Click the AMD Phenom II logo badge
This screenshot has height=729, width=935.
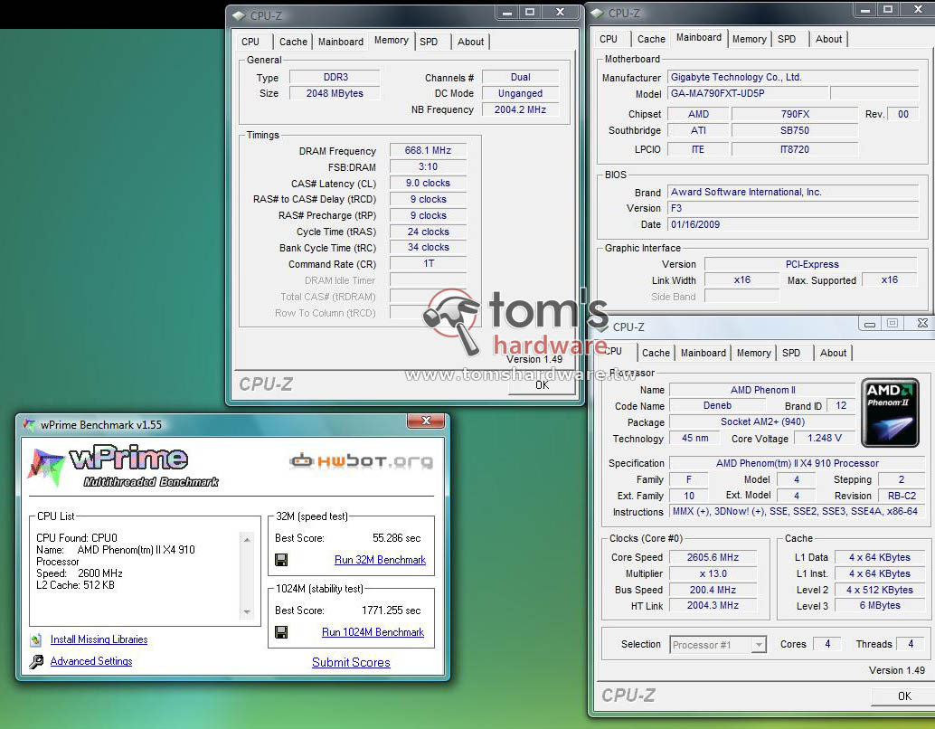point(890,412)
